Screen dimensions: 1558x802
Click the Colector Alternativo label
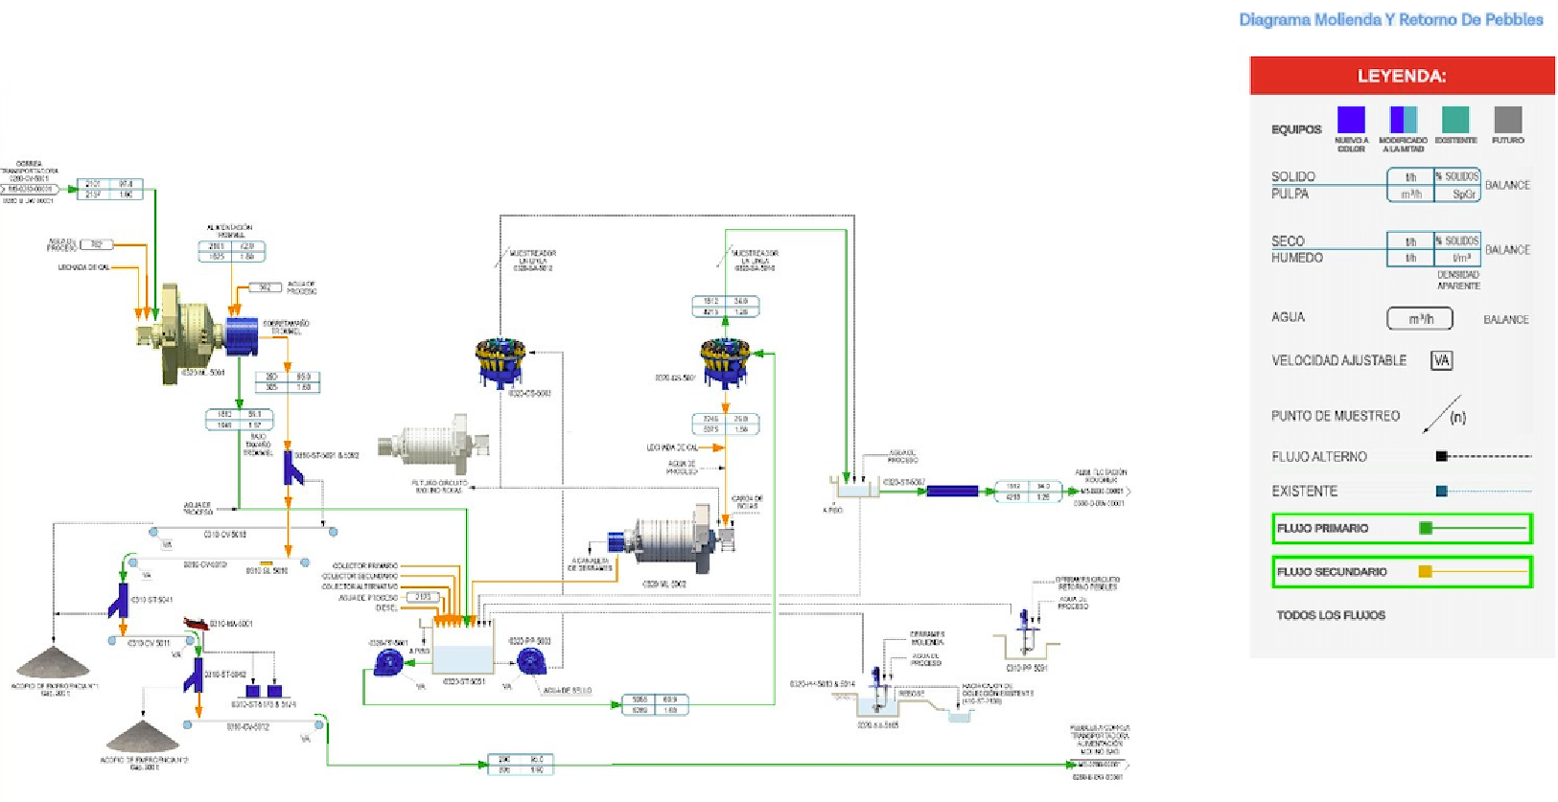(x=360, y=586)
